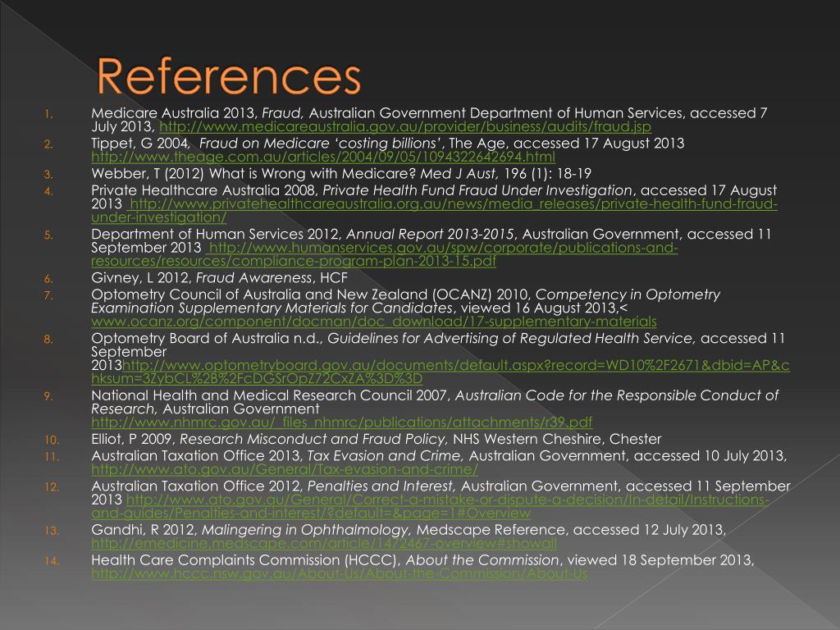Click 'Optometry Board of Australia n.d.' reference text

pos(207,339)
